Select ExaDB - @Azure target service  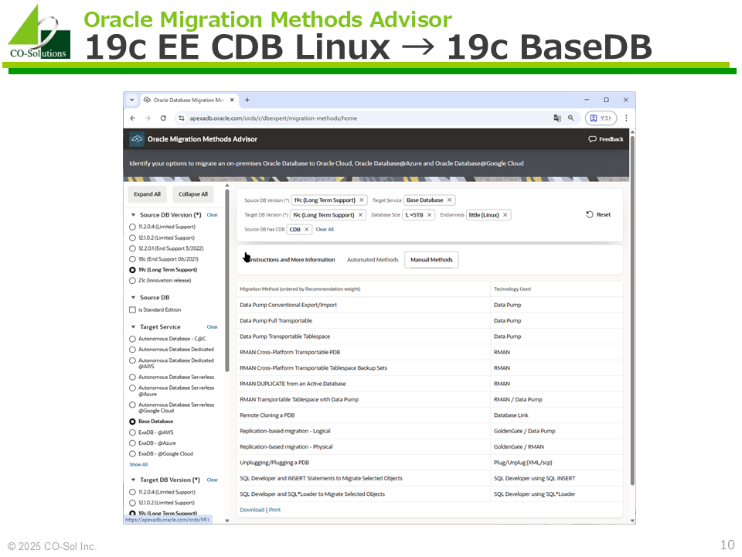(x=132, y=443)
